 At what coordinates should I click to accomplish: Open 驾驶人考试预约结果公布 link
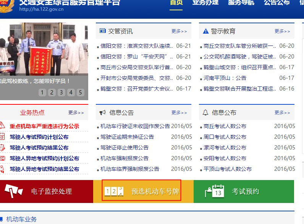tap(39, 148)
